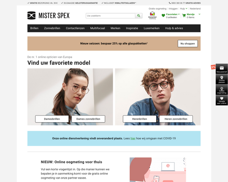The width and height of the screenshot is (228, 182).
Task: Open the Heren zonnebrillen button
Action: (x=176, y=119)
